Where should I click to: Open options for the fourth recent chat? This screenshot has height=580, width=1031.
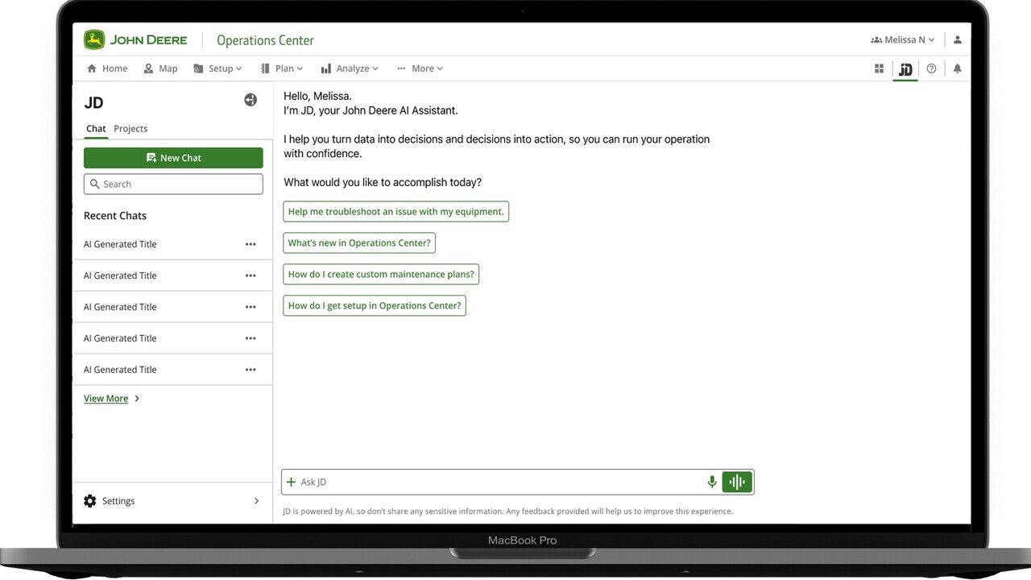(x=251, y=338)
